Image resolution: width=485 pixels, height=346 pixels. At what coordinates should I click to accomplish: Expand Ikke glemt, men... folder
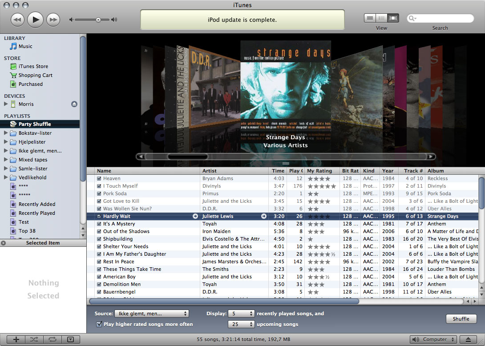click(x=6, y=151)
